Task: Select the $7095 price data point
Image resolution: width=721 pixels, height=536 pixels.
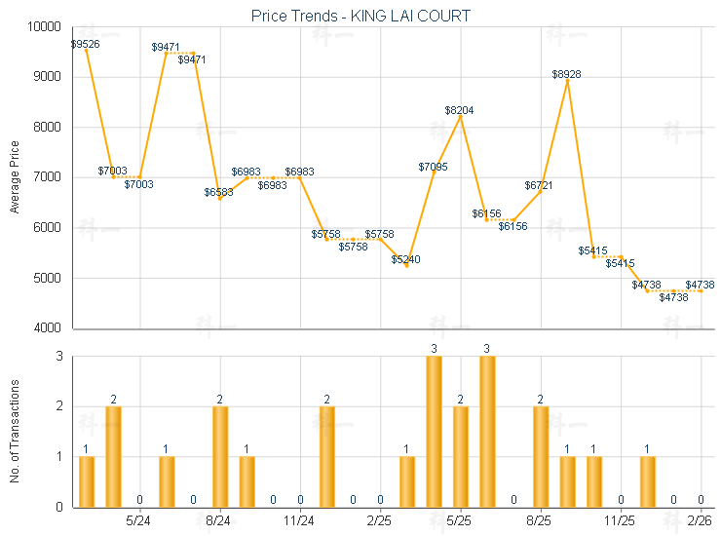Action: (434, 168)
